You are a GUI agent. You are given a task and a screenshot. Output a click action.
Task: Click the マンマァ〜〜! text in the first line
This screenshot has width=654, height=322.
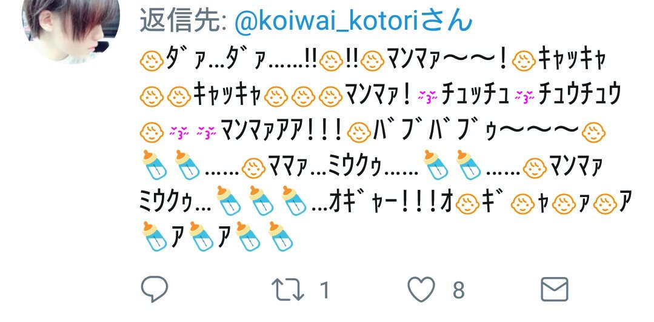pos(447,61)
